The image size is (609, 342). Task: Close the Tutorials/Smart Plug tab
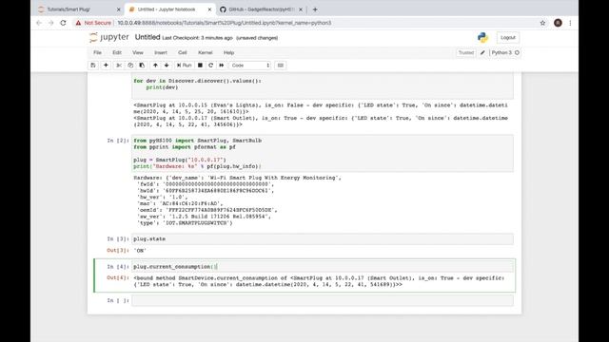tap(118, 9)
